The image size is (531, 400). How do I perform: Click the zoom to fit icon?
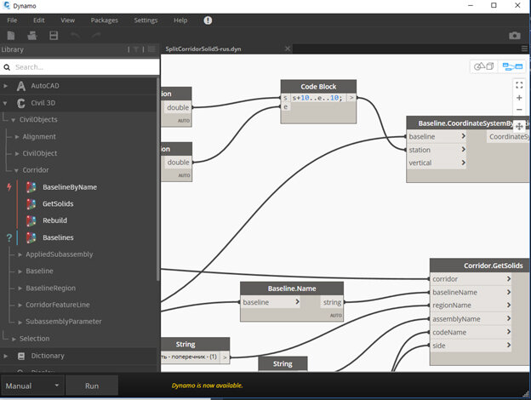[519, 84]
